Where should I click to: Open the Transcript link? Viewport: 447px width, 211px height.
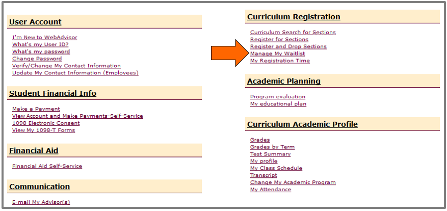click(264, 175)
